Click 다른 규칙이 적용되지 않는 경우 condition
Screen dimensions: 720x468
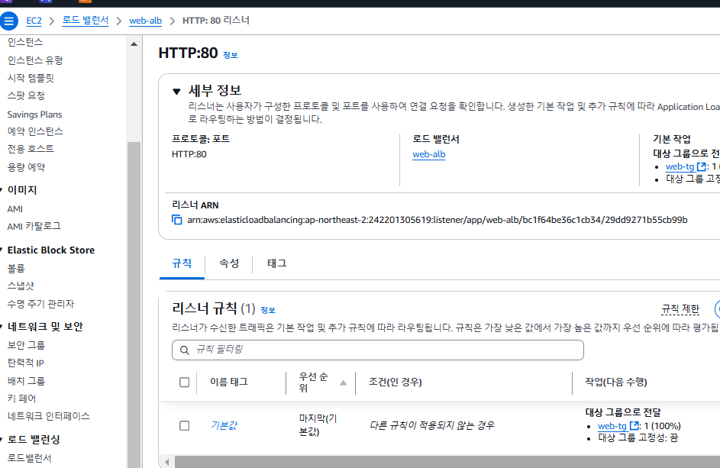(431, 425)
